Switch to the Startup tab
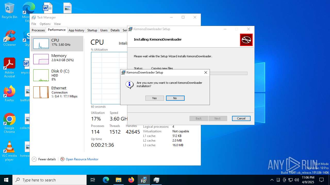 point(92,30)
